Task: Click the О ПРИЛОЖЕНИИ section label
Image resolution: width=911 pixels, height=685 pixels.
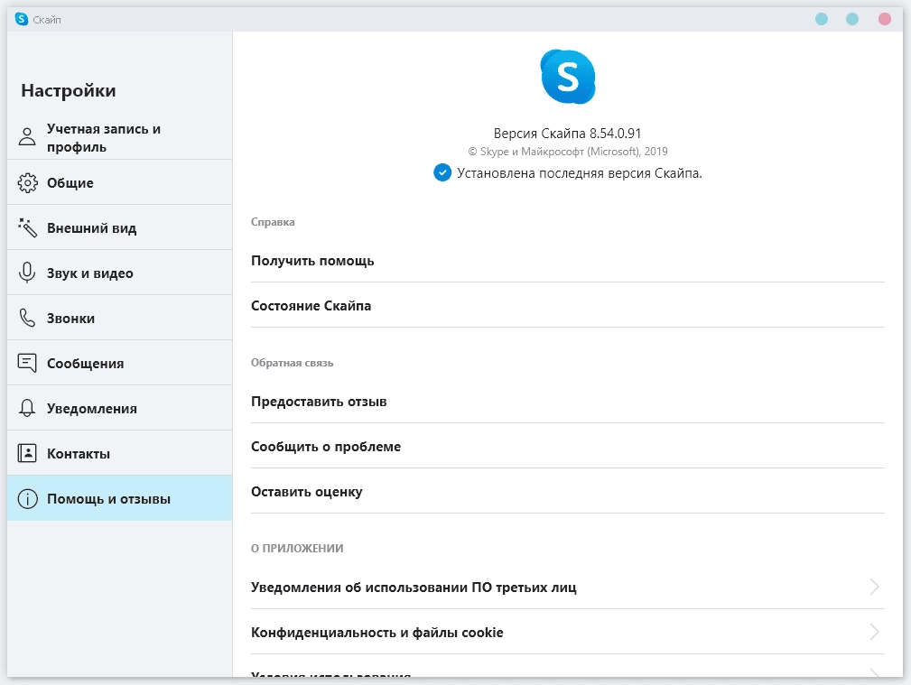Action: point(297,548)
